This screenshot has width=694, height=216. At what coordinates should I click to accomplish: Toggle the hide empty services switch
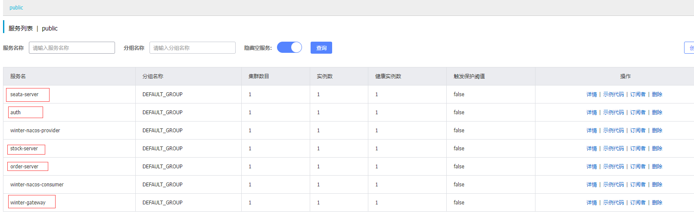pyautogui.click(x=289, y=47)
